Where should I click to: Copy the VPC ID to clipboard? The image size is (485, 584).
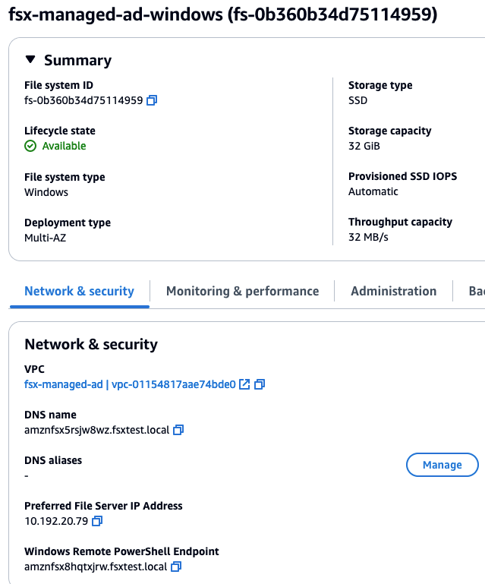pyautogui.click(x=260, y=384)
